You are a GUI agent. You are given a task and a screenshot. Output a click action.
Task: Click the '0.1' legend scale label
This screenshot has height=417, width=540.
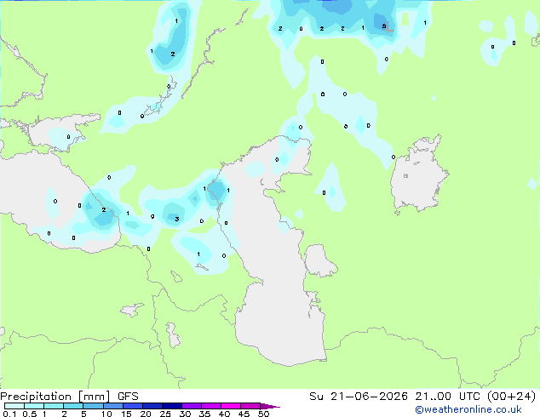click(x=9, y=414)
